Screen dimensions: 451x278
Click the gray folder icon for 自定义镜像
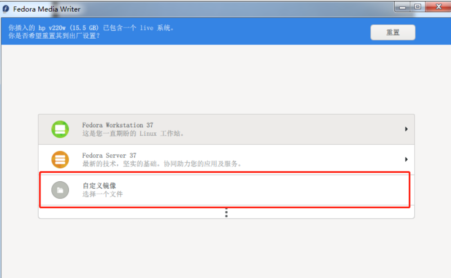pyautogui.click(x=60, y=190)
